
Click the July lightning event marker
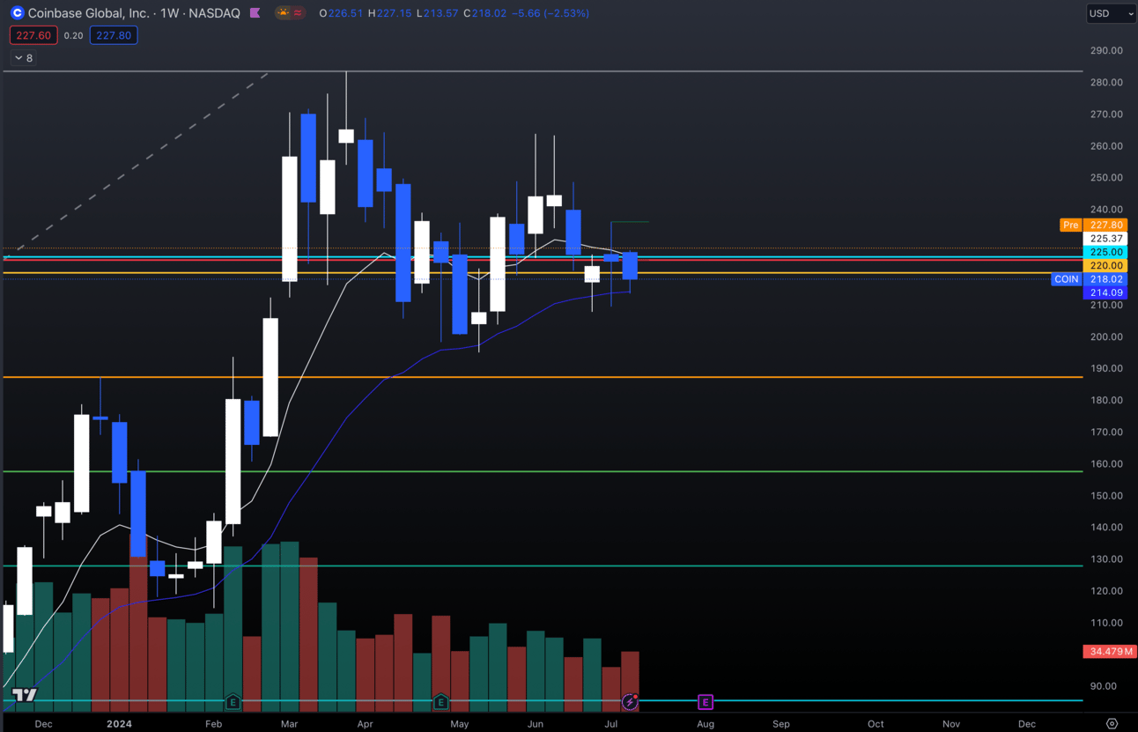click(630, 702)
